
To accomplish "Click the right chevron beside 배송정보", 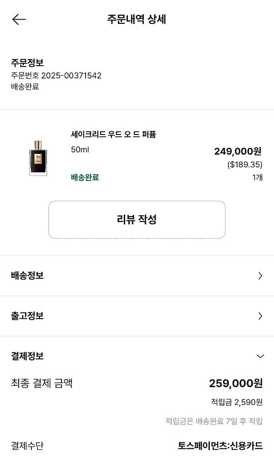I will click(x=260, y=276).
